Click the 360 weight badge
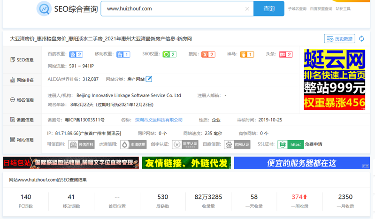 (x=169, y=54)
